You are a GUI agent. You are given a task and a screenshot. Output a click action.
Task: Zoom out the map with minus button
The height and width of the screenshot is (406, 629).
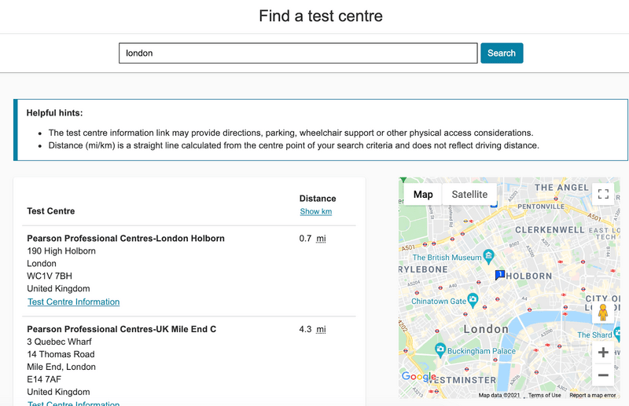click(x=603, y=375)
